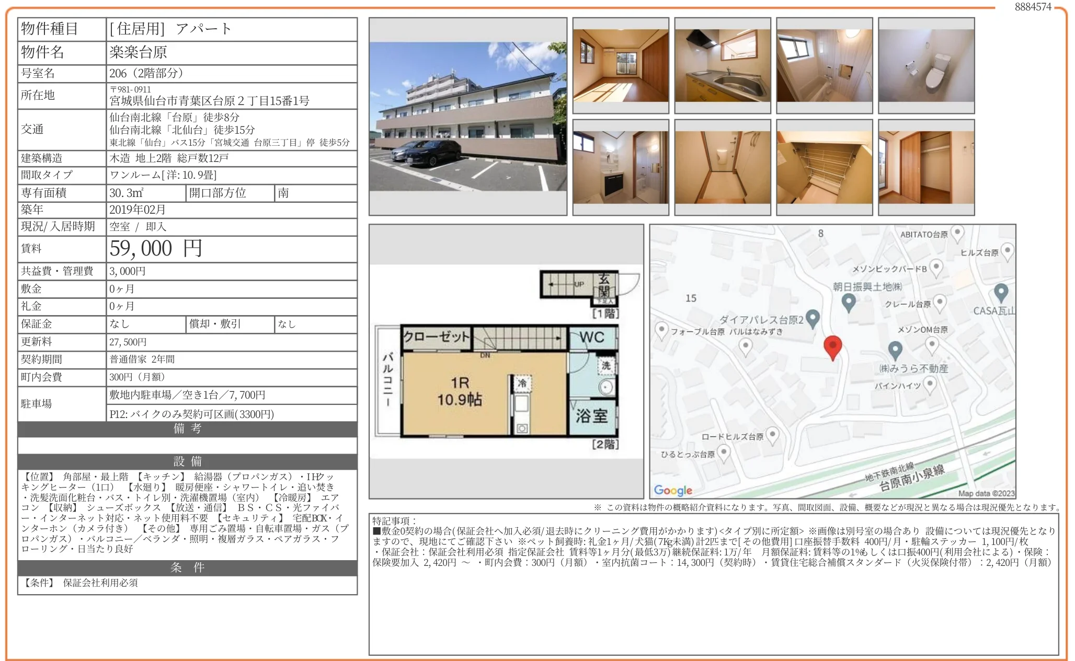Click the 朝日振興土地 map marker
1075x661 pixels.
click(x=849, y=301)
